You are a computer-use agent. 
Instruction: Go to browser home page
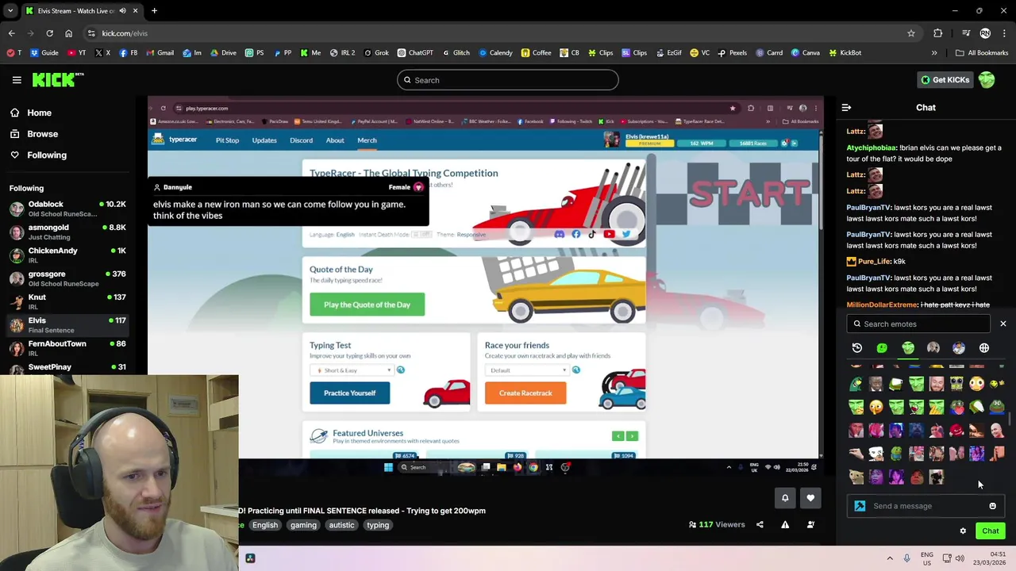click(x=68, y=33)
